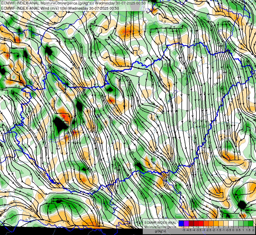Click the -5 value on the legend scale

[x=184, y=230]
